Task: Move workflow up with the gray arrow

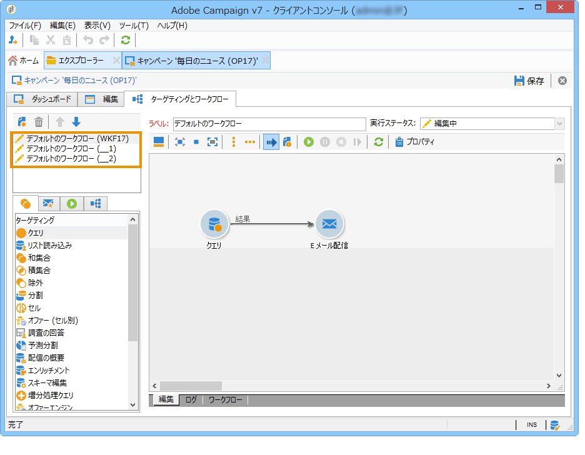Action: click(x=60, y=122)
